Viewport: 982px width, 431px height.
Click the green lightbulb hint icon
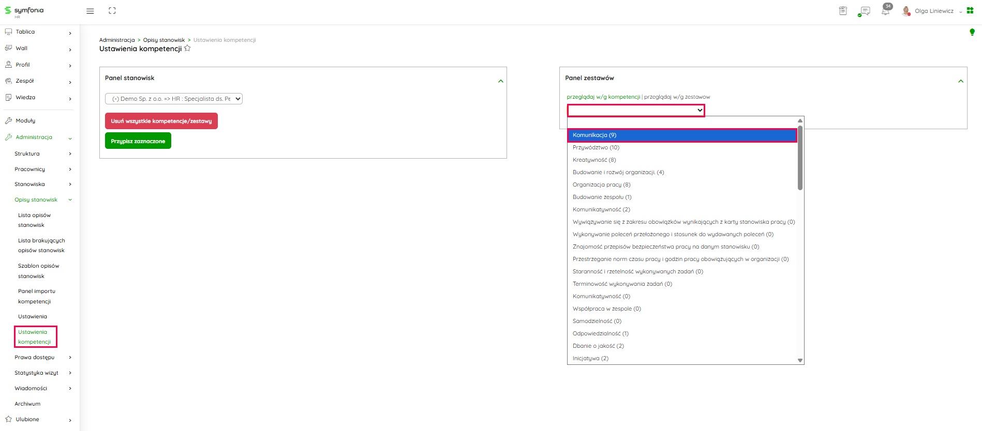tap(972, 32)
